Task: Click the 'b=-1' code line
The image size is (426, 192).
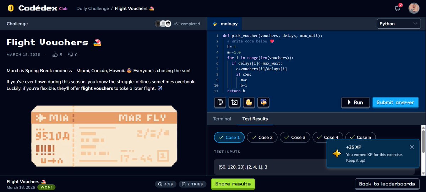Action: [x=232, y=47]
